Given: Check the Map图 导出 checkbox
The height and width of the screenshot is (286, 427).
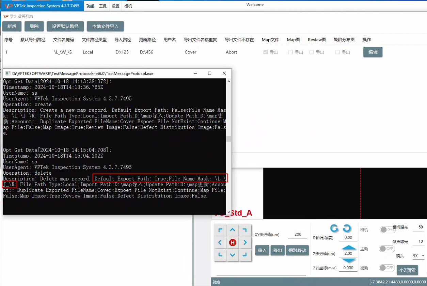Looking at the screenshot, I should point(291,52).
